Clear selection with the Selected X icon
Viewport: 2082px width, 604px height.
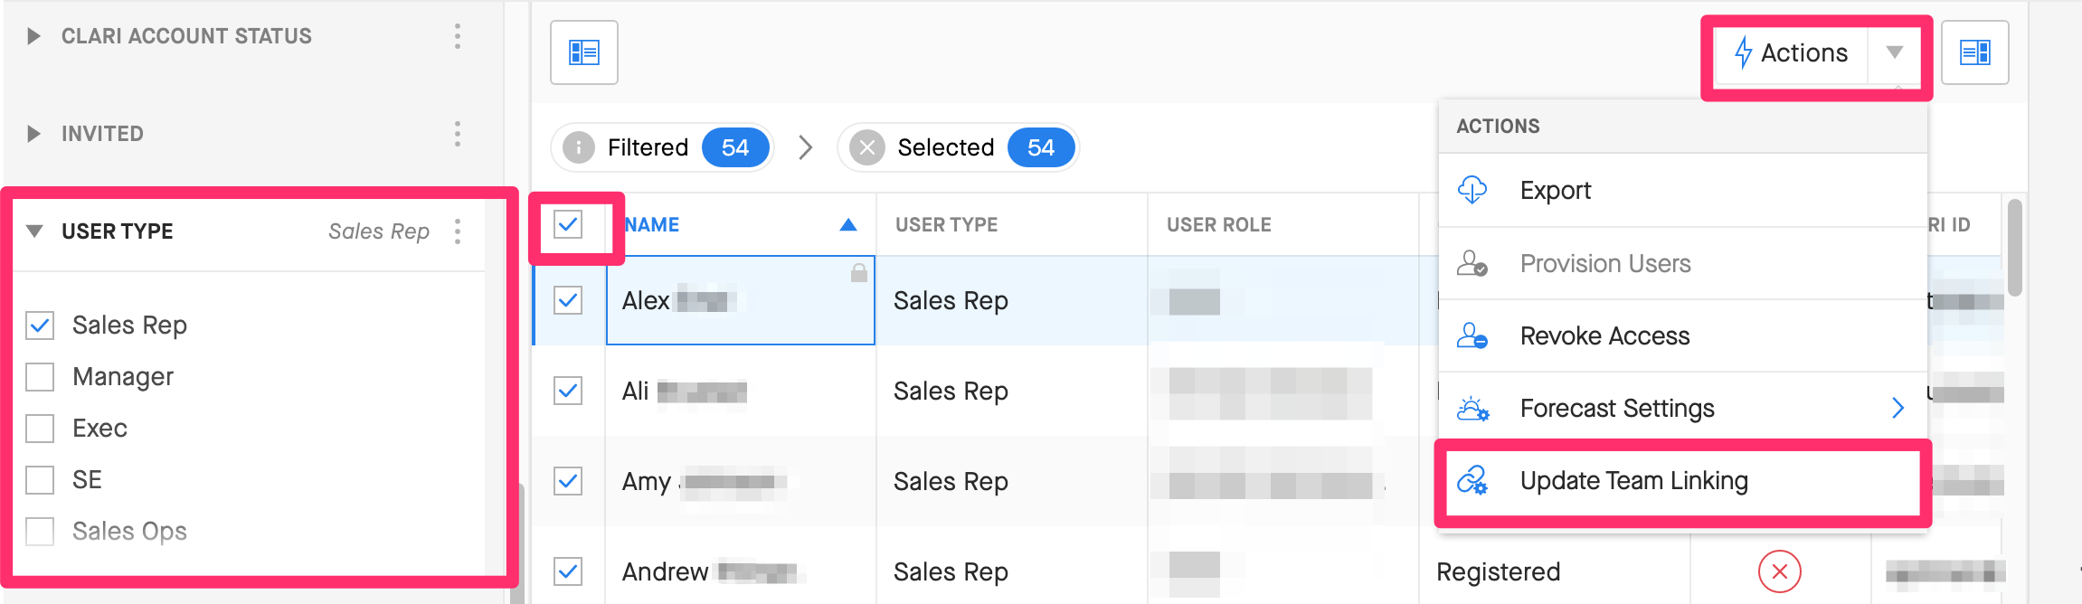866,147
